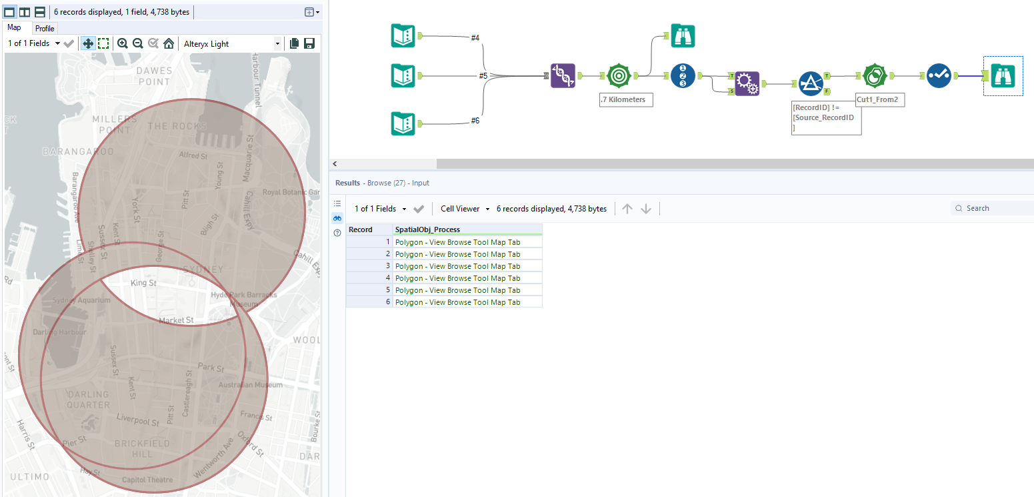Select the two-pane layout icon top left
The width and height of the screenshot is (1034, 497).
25,11
